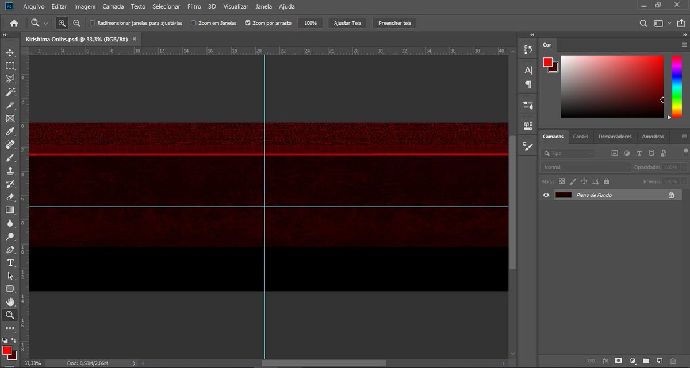Click the 100% zoom button

pos(310,23)
